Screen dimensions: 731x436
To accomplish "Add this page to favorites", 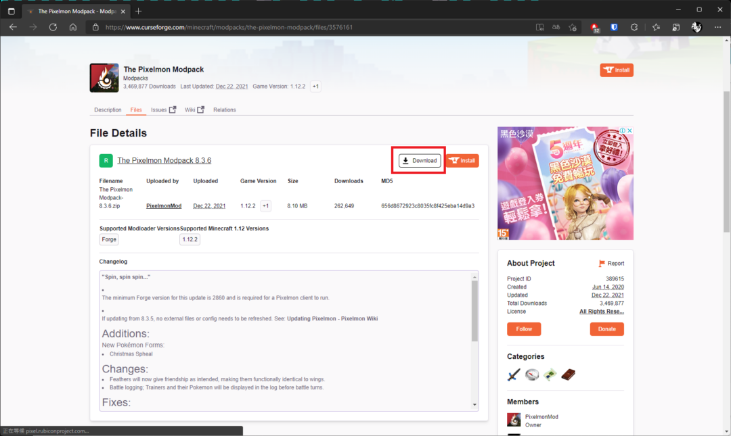I will [573, 27].
